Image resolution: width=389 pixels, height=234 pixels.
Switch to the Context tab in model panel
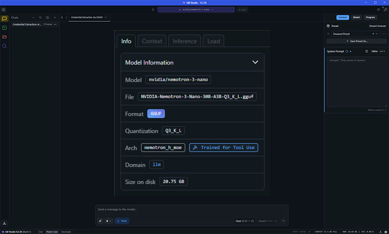pos(152,41)
